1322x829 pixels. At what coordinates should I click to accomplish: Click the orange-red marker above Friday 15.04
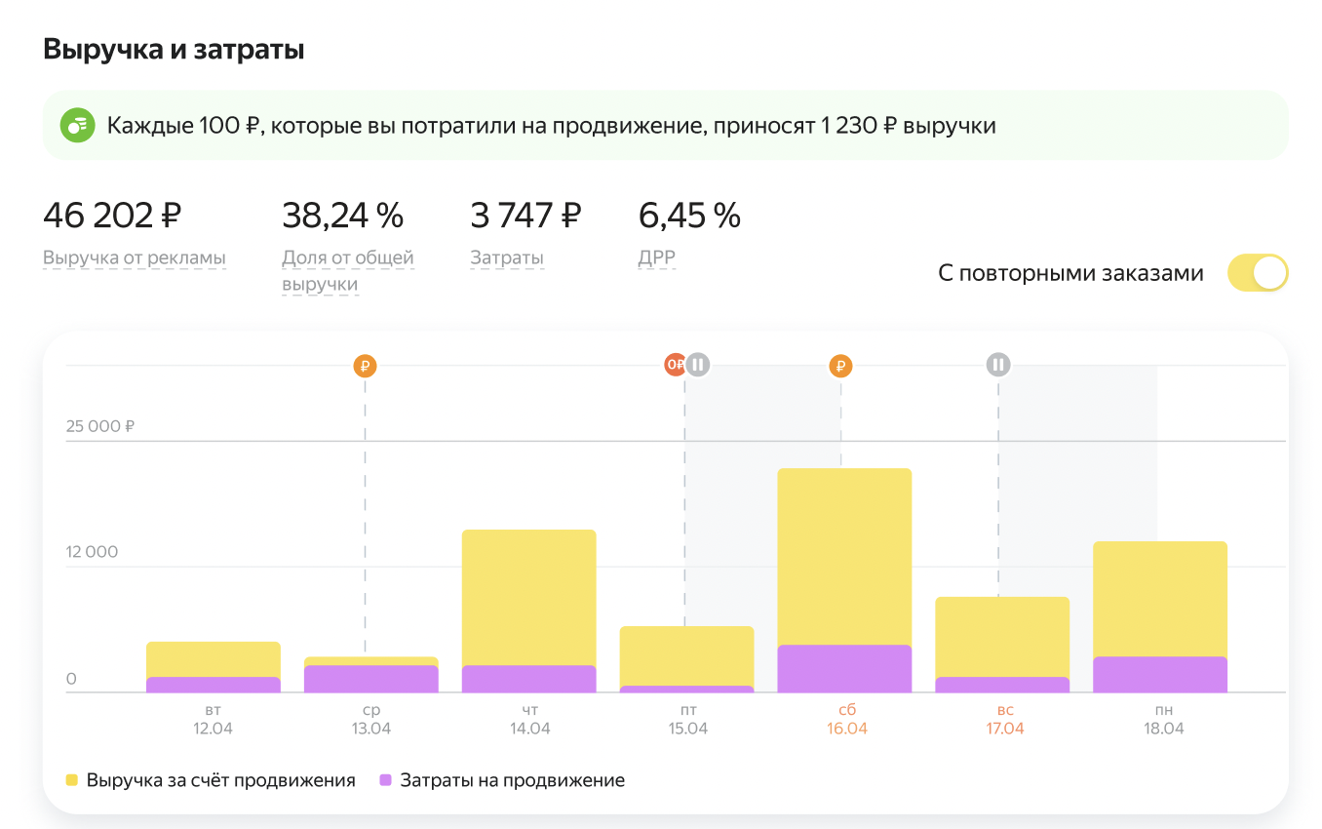[674, 365]
